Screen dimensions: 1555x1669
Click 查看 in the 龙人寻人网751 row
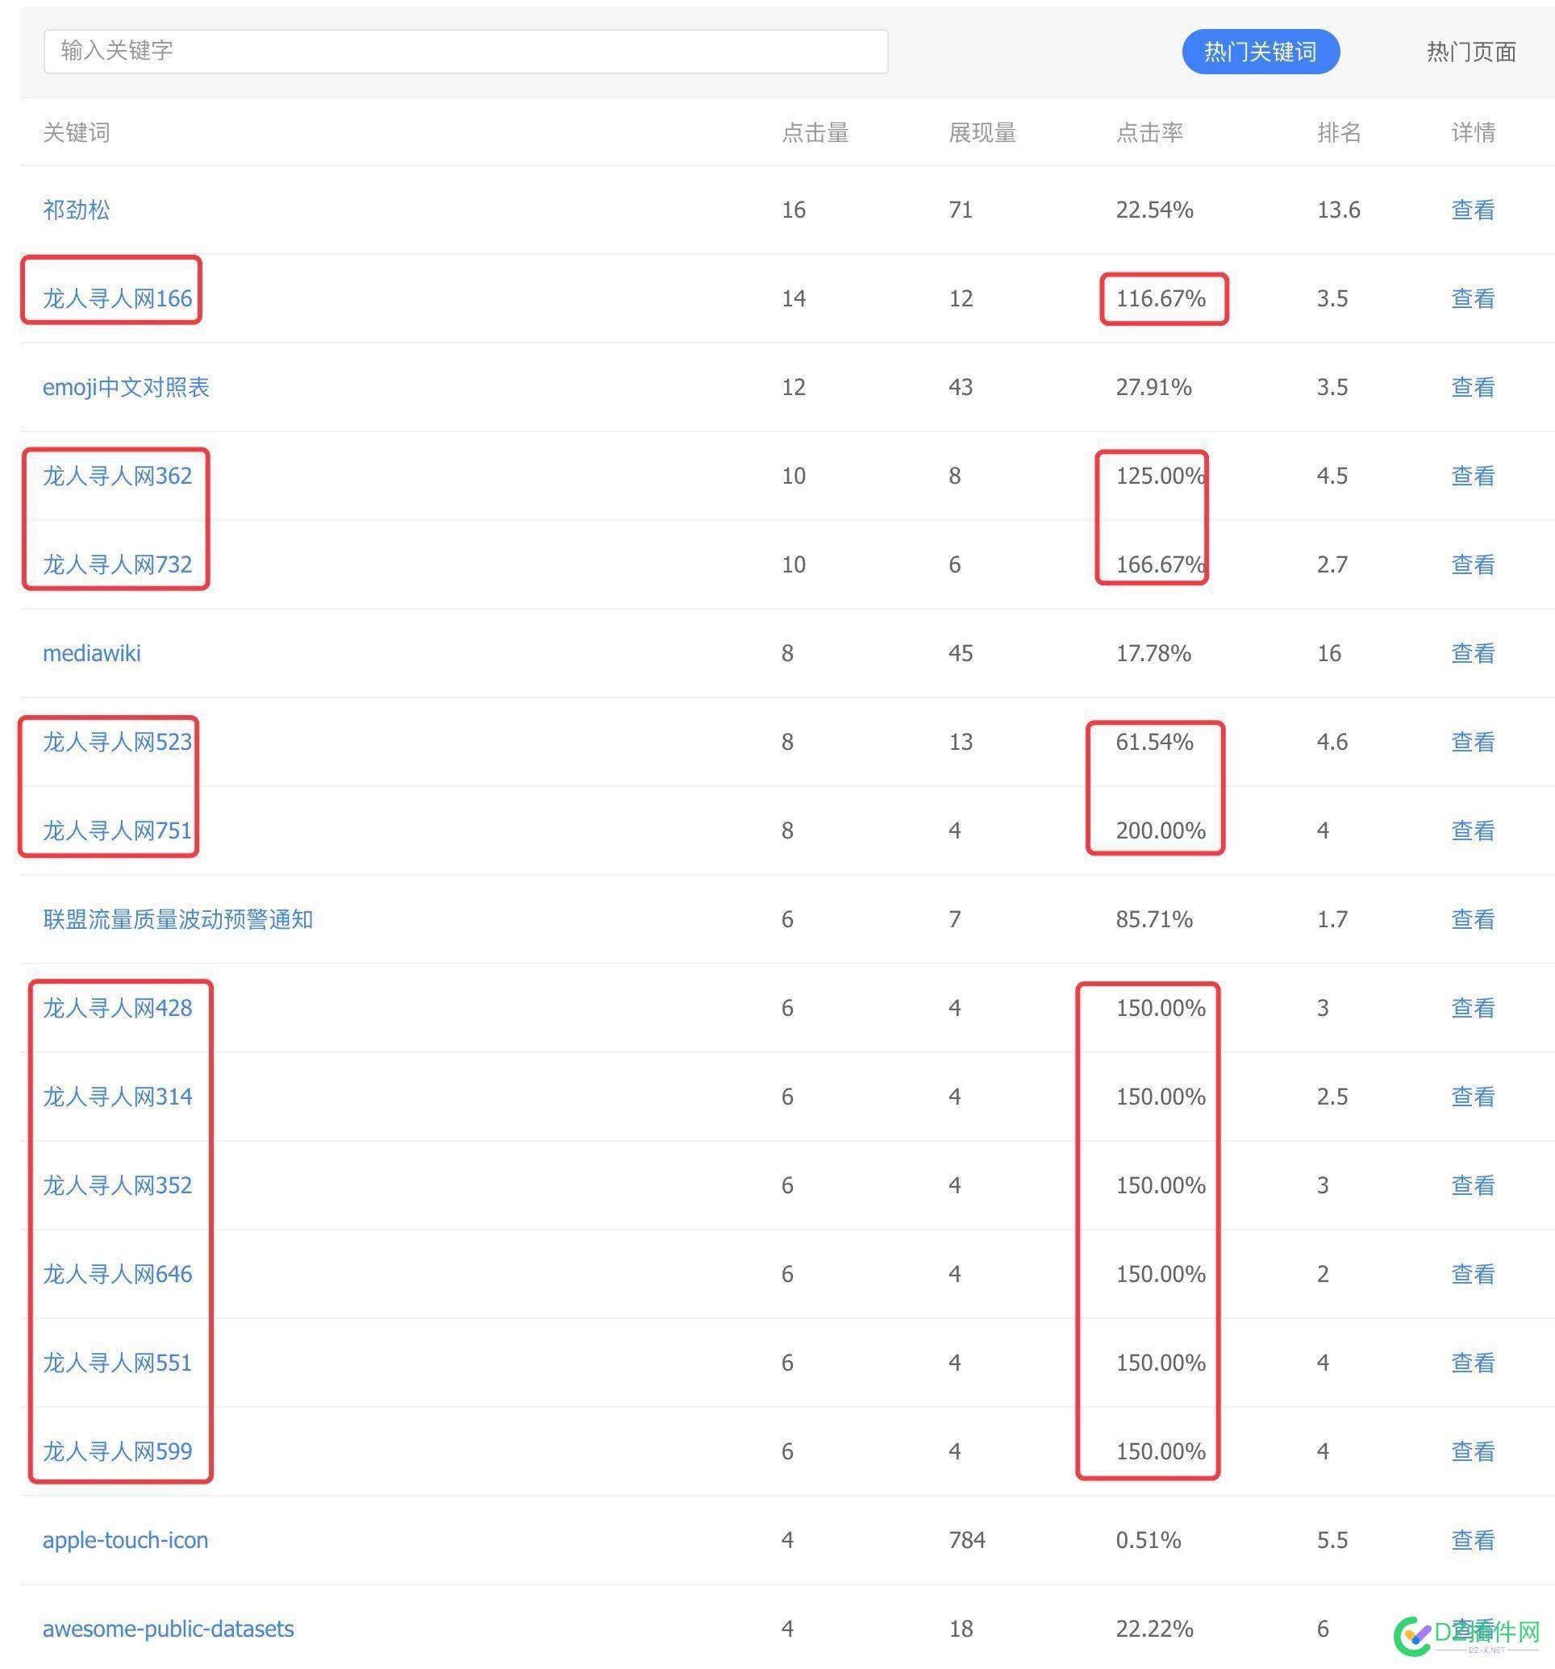1472,831
